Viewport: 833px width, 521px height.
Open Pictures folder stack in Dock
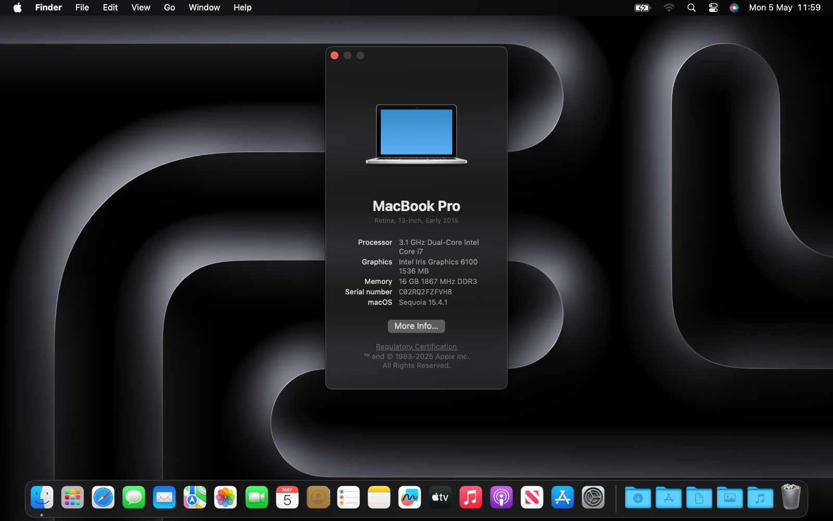click(730, 498)
